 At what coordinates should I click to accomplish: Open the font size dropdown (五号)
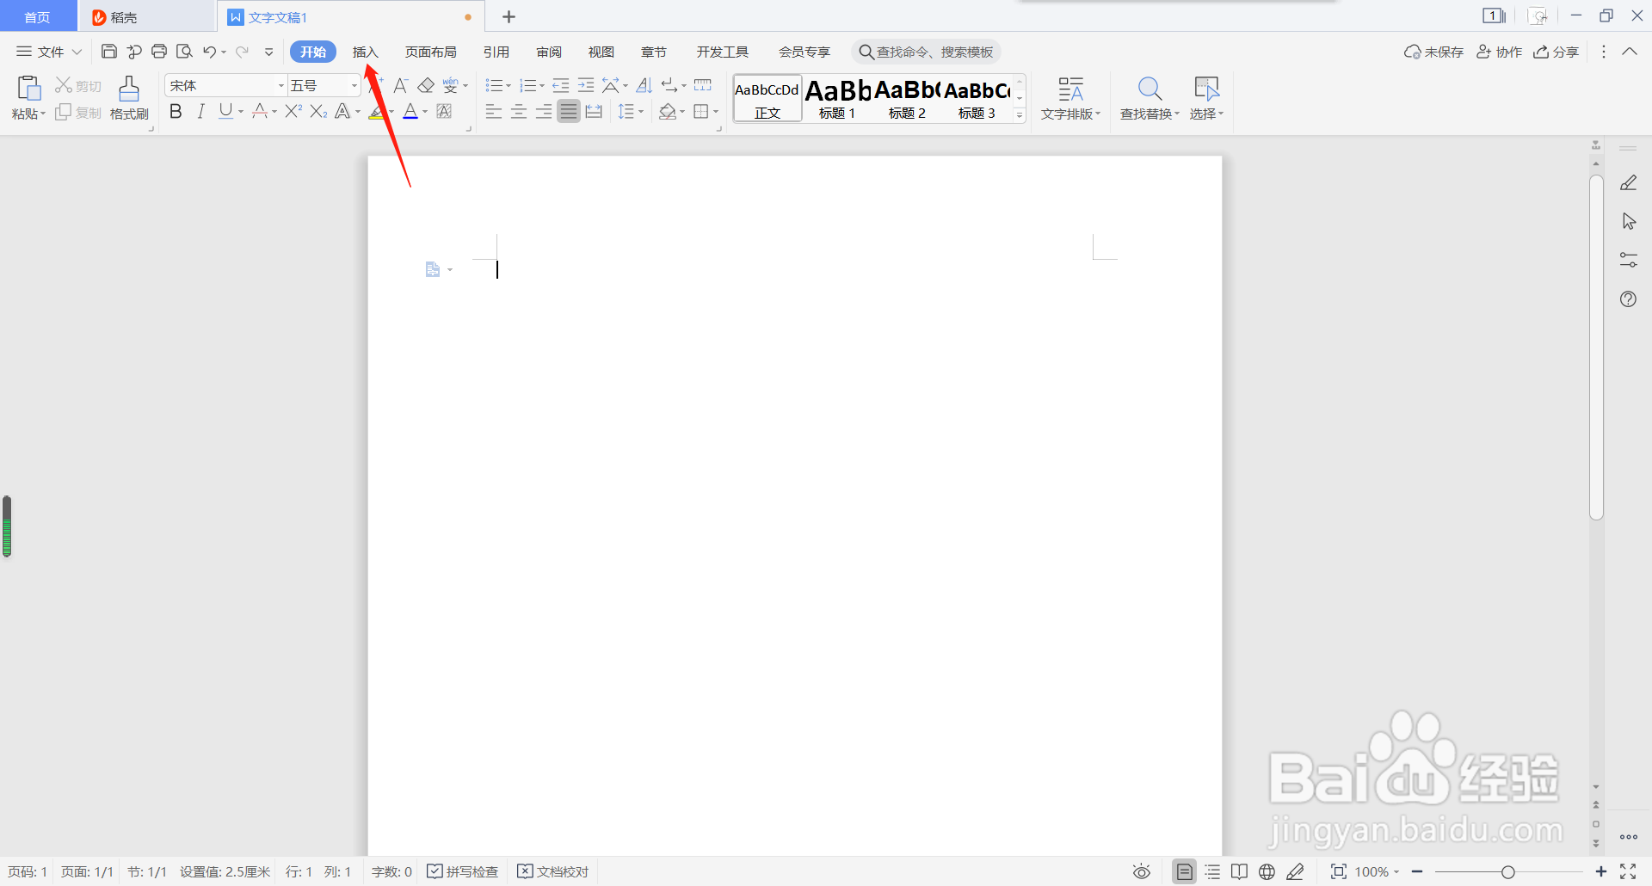pos(354,85)
